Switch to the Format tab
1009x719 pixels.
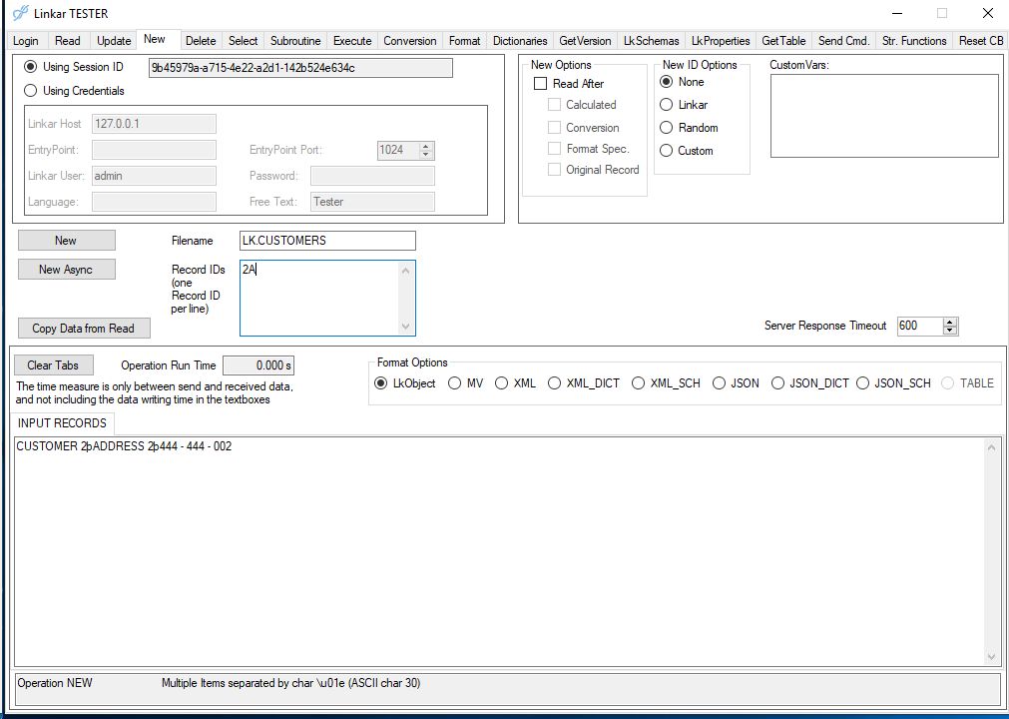465,41
